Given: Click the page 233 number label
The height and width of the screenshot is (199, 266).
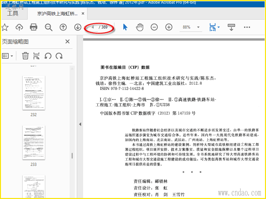Looking at the screenshot, I should [34, 165].
